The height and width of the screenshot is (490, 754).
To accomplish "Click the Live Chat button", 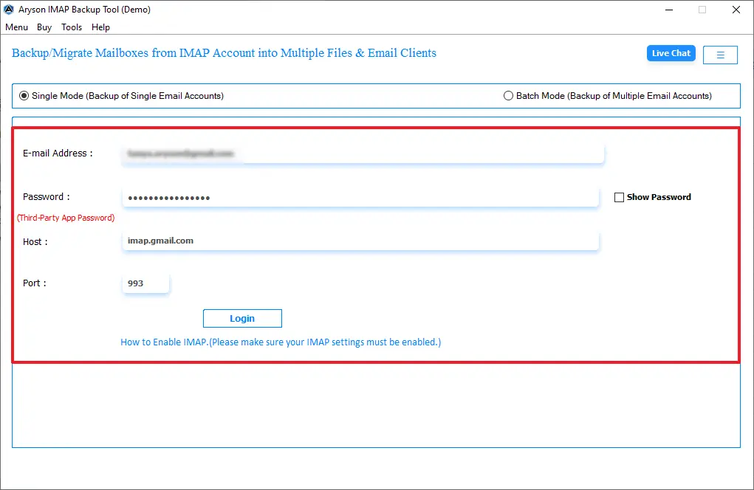I will click(670, 53).
